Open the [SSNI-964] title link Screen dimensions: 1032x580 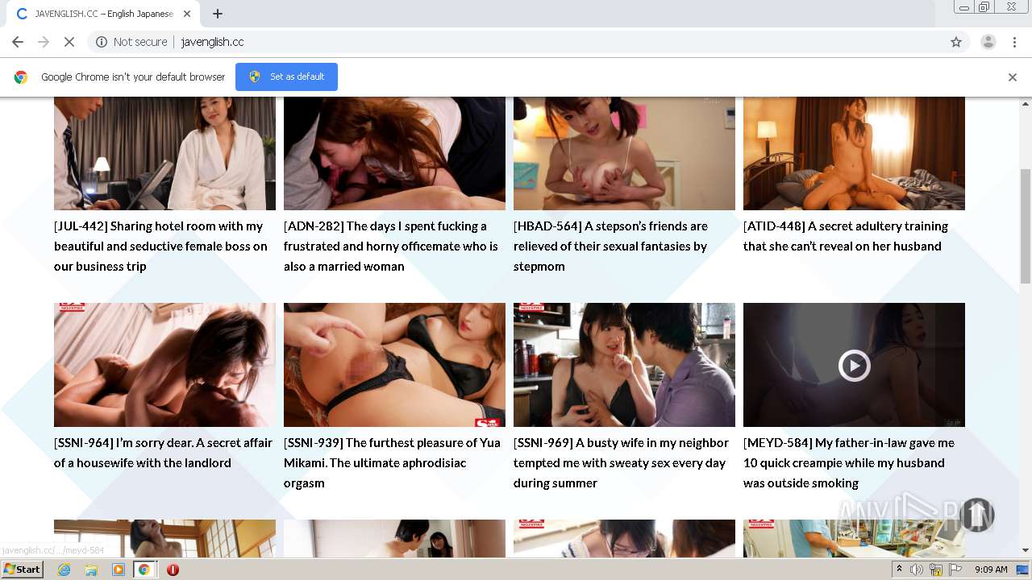163,453
